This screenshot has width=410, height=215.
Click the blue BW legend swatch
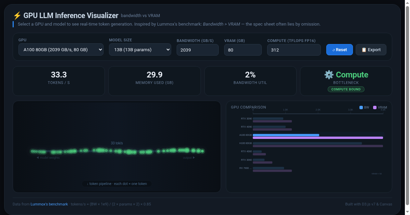coord(361,107)
